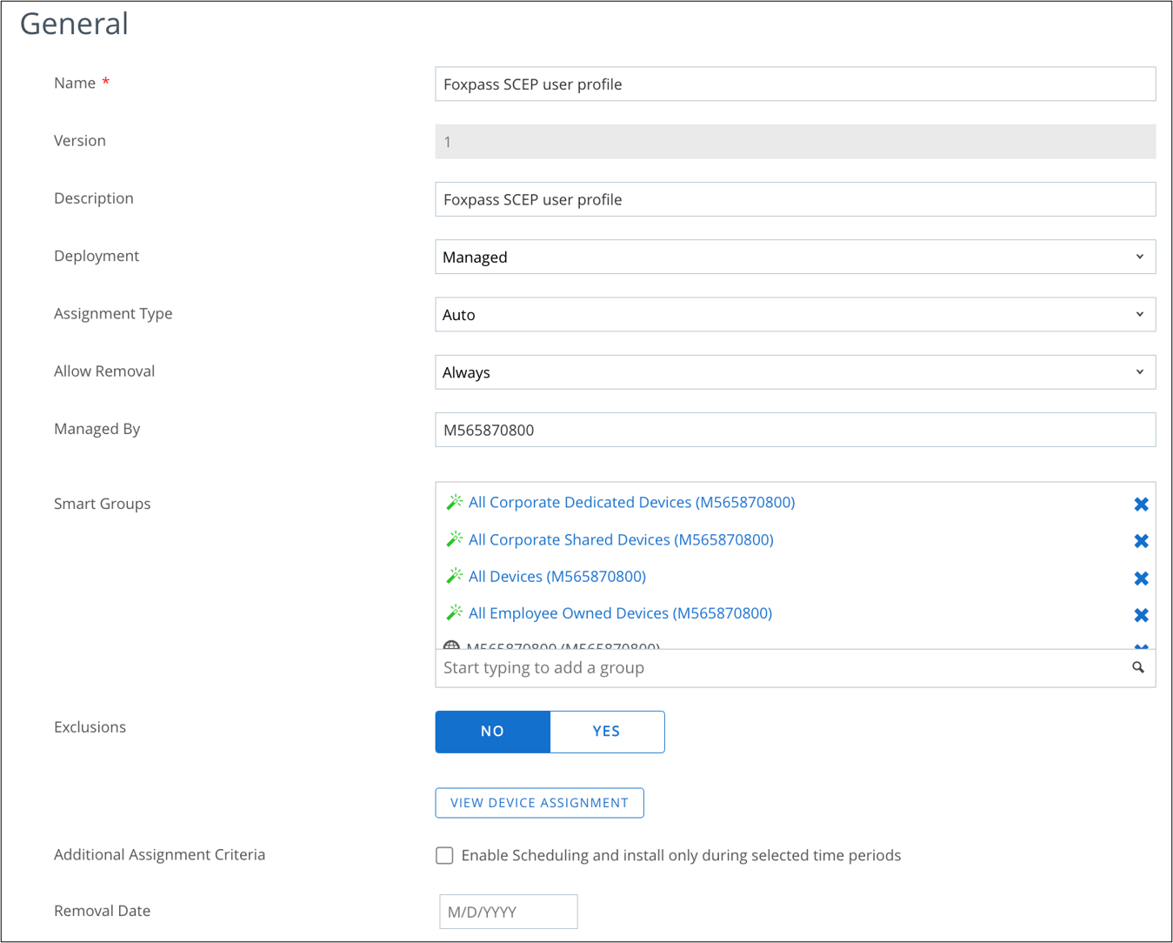Click the Name text field
Viewport: 1173px width, 943px height.
click(795, 84)
